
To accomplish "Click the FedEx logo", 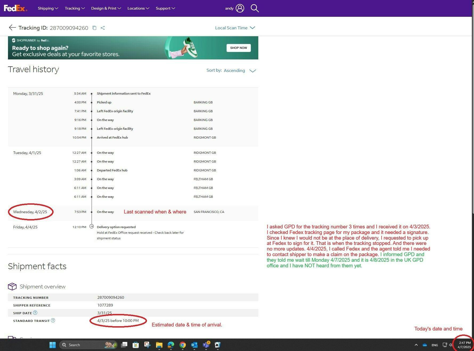I will coord(15,8).
